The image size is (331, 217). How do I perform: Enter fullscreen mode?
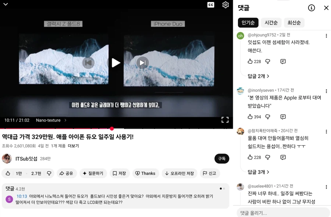tap(225, 120)
